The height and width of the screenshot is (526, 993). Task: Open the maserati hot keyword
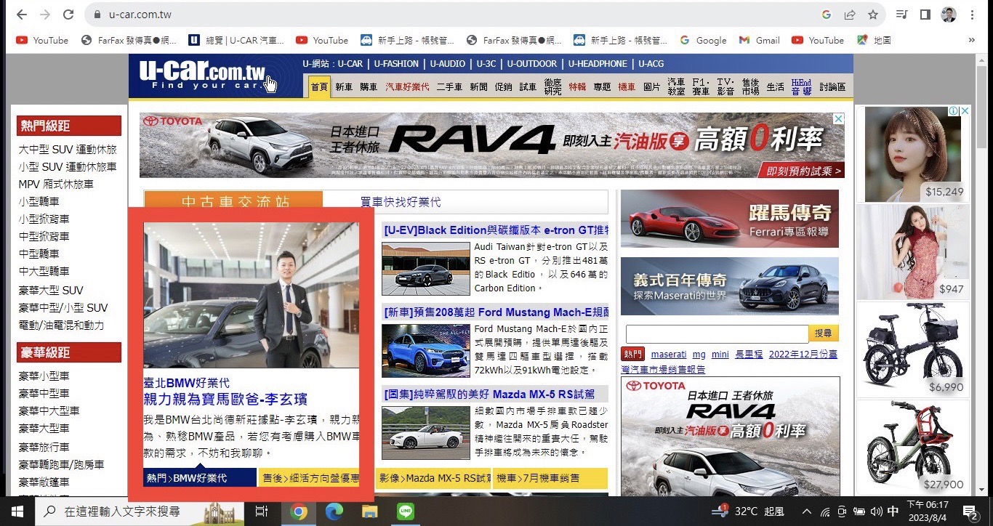[668, 355]
